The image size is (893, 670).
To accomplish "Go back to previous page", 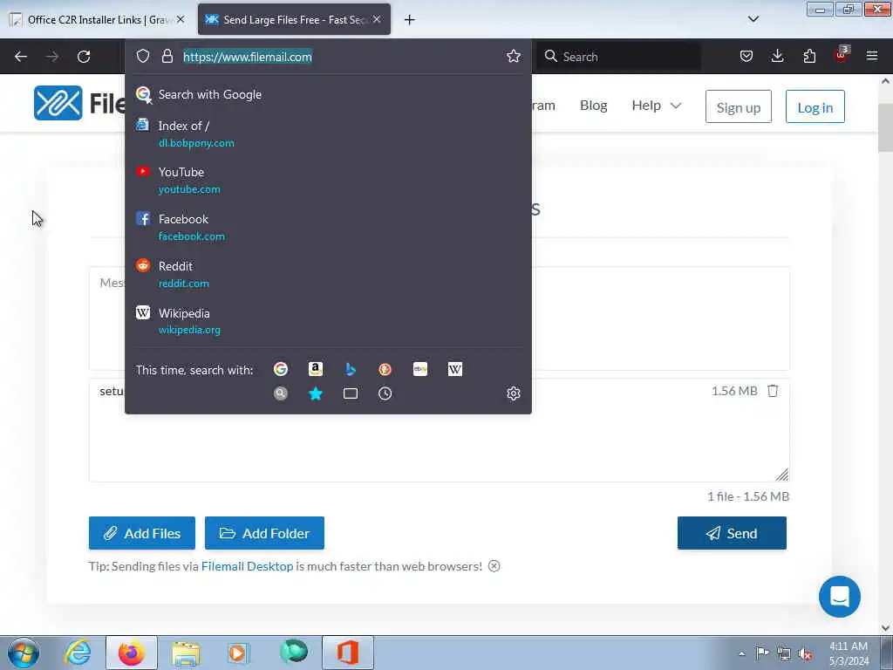I will click(x=21, y=57).
